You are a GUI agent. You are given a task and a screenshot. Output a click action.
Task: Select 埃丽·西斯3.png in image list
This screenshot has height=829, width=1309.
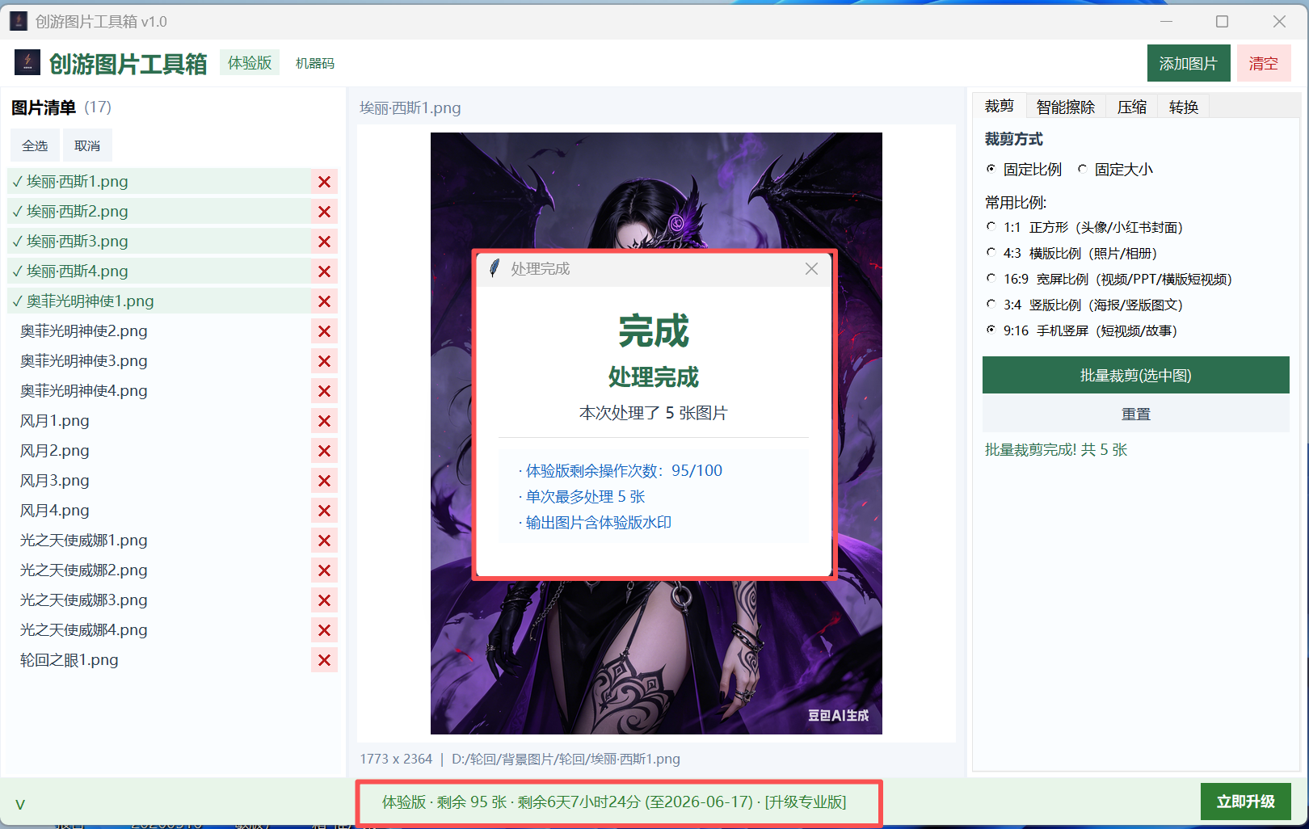(x=159, y=242)
